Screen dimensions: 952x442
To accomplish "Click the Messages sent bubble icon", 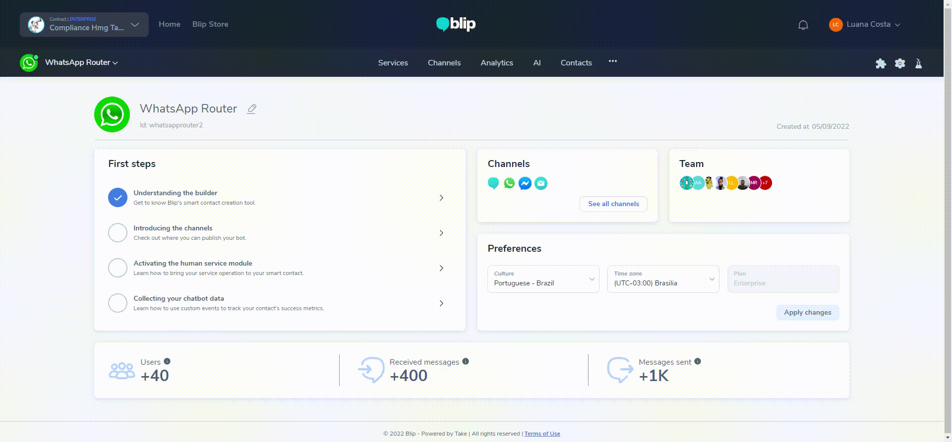I will (620, 370).
